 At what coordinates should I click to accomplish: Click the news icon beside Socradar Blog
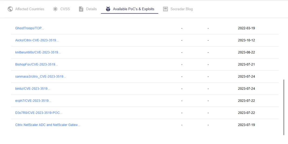(x=166, y=9)
